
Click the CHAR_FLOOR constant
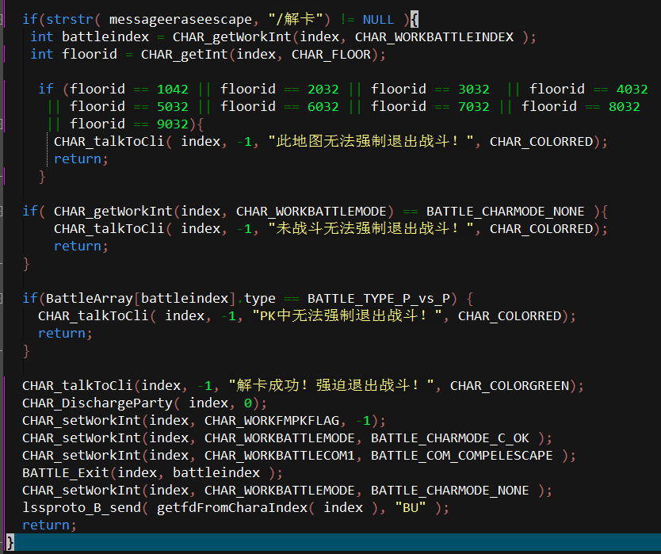click(x=331, y=55)
